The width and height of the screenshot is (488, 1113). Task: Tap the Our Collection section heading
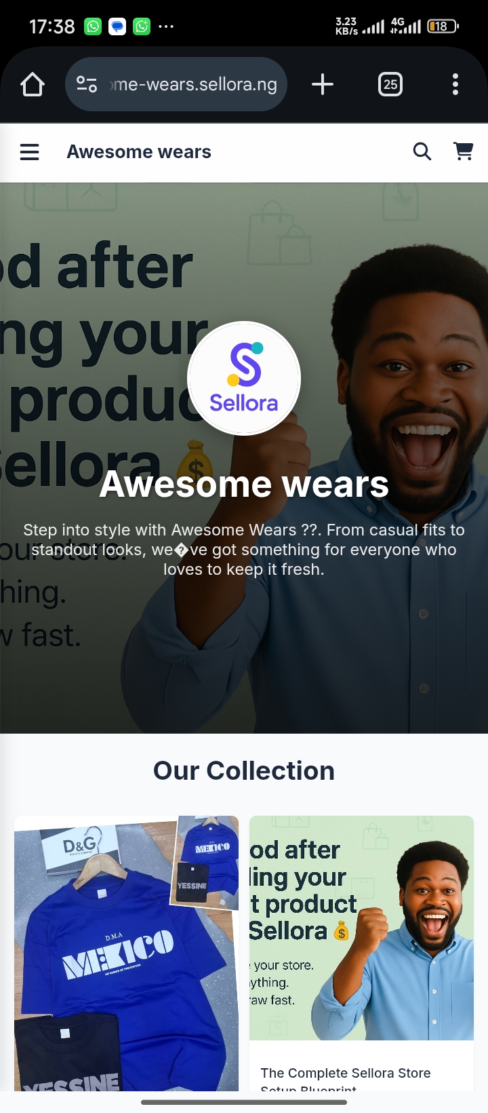coord(244,771)
